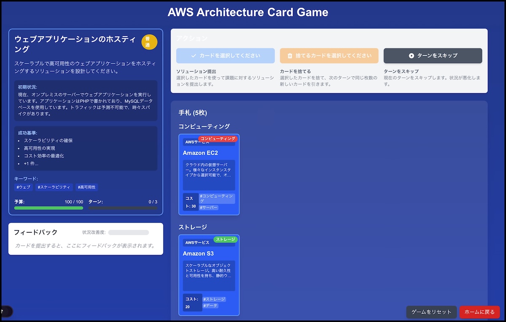Click the green budget progress bar
Viewport: 506px width, 322px height.
pos(49,208)
